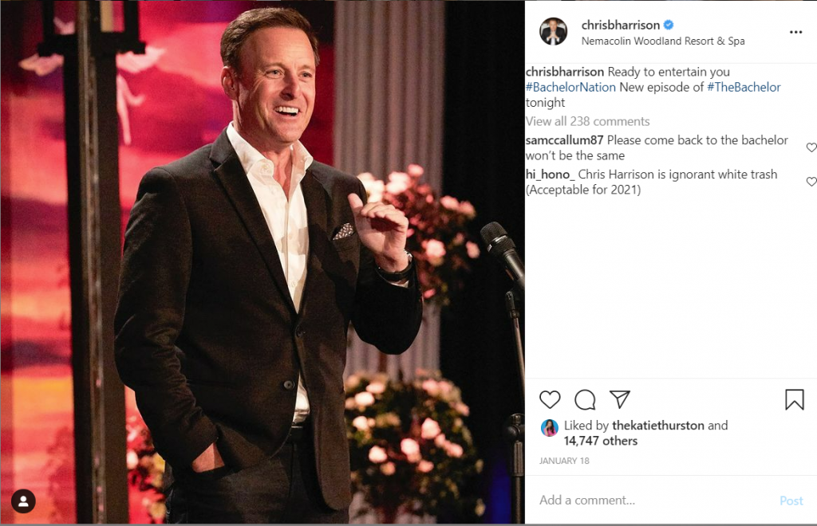
Task: Open the #TheBachelor hashtag
Action: [744, 87]
